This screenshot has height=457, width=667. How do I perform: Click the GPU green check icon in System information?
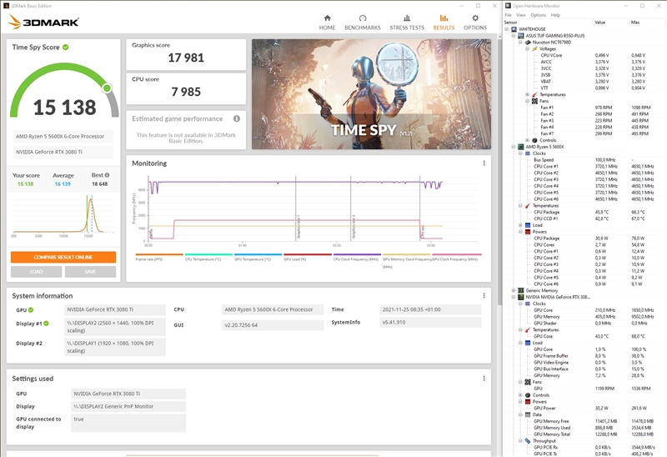click(x=31, y=309)
